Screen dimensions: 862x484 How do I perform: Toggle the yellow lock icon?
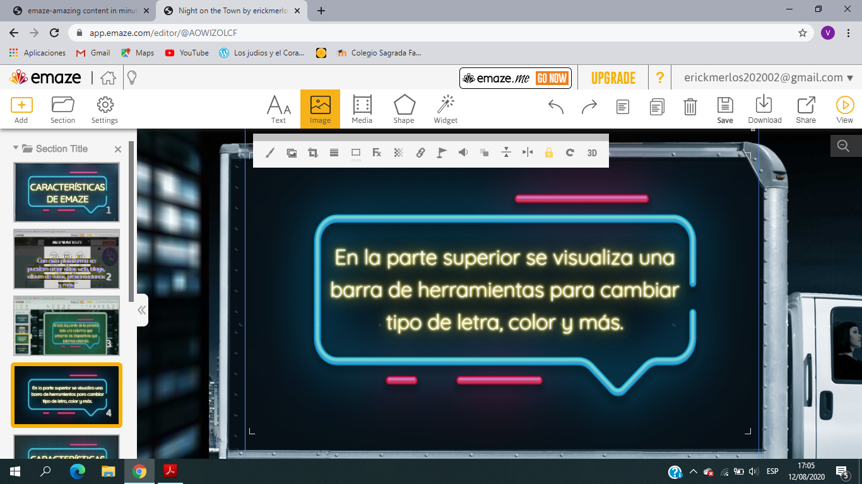[549, 153]
